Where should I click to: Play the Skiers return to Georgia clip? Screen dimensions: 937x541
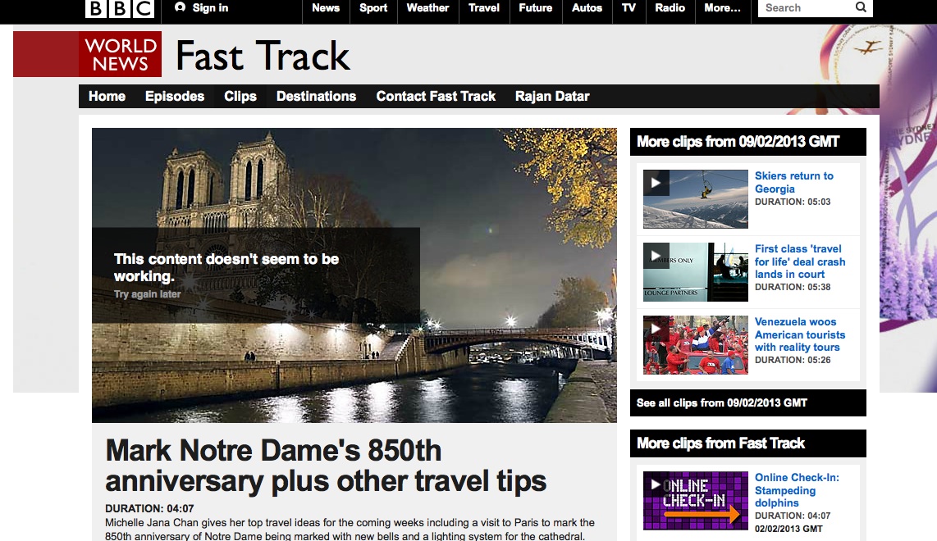tap(695, 199)
